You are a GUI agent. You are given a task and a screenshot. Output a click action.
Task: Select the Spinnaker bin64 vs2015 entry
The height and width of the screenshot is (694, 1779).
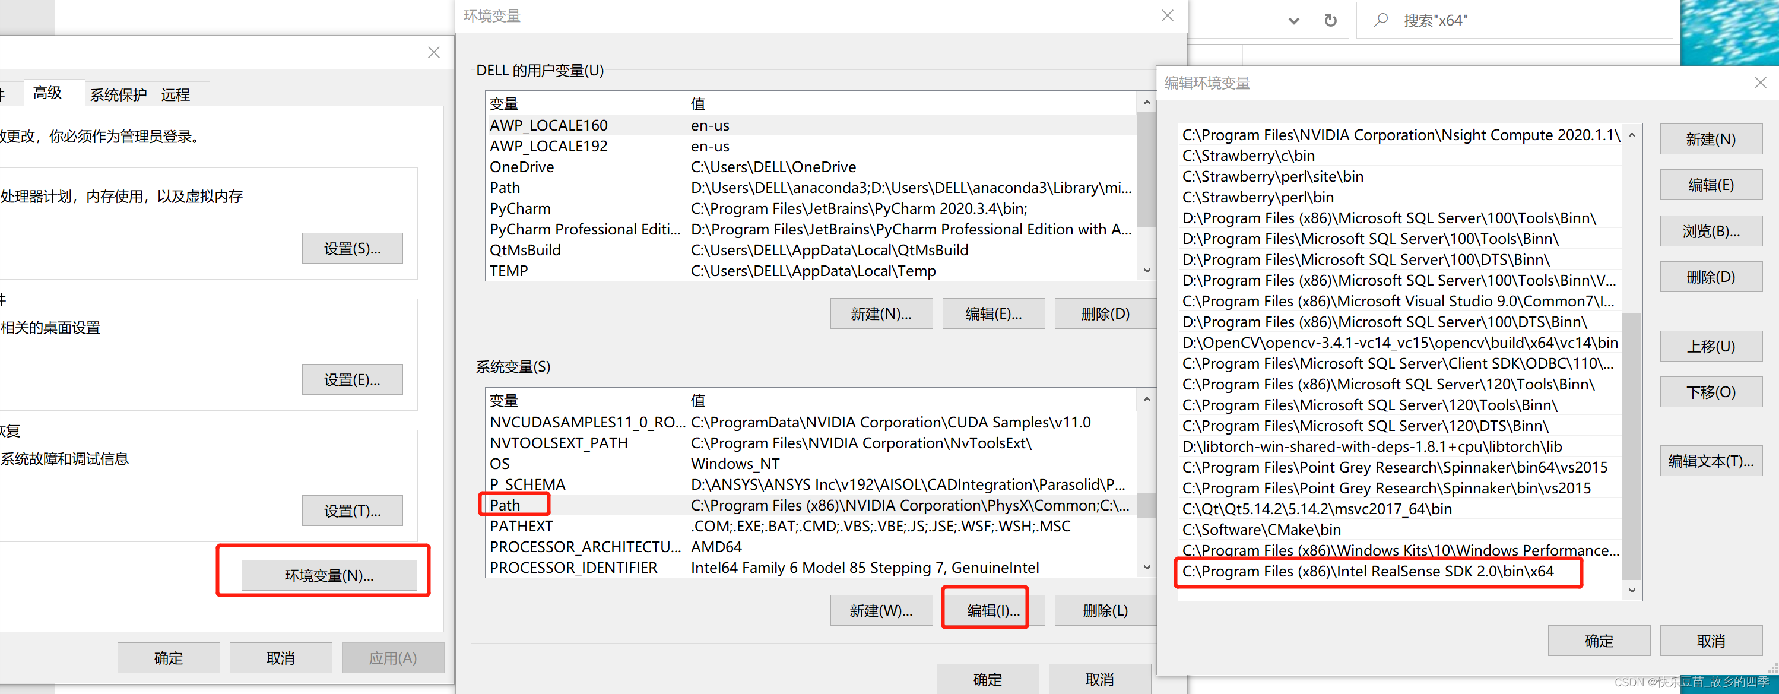[1400, 467]
